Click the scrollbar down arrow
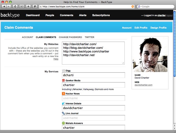The height and width of the screenshot is (133, 176). pos(175,128)
